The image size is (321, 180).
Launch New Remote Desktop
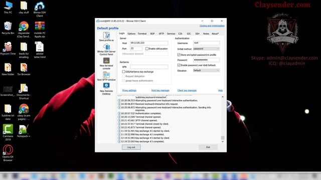coord(106,89)
